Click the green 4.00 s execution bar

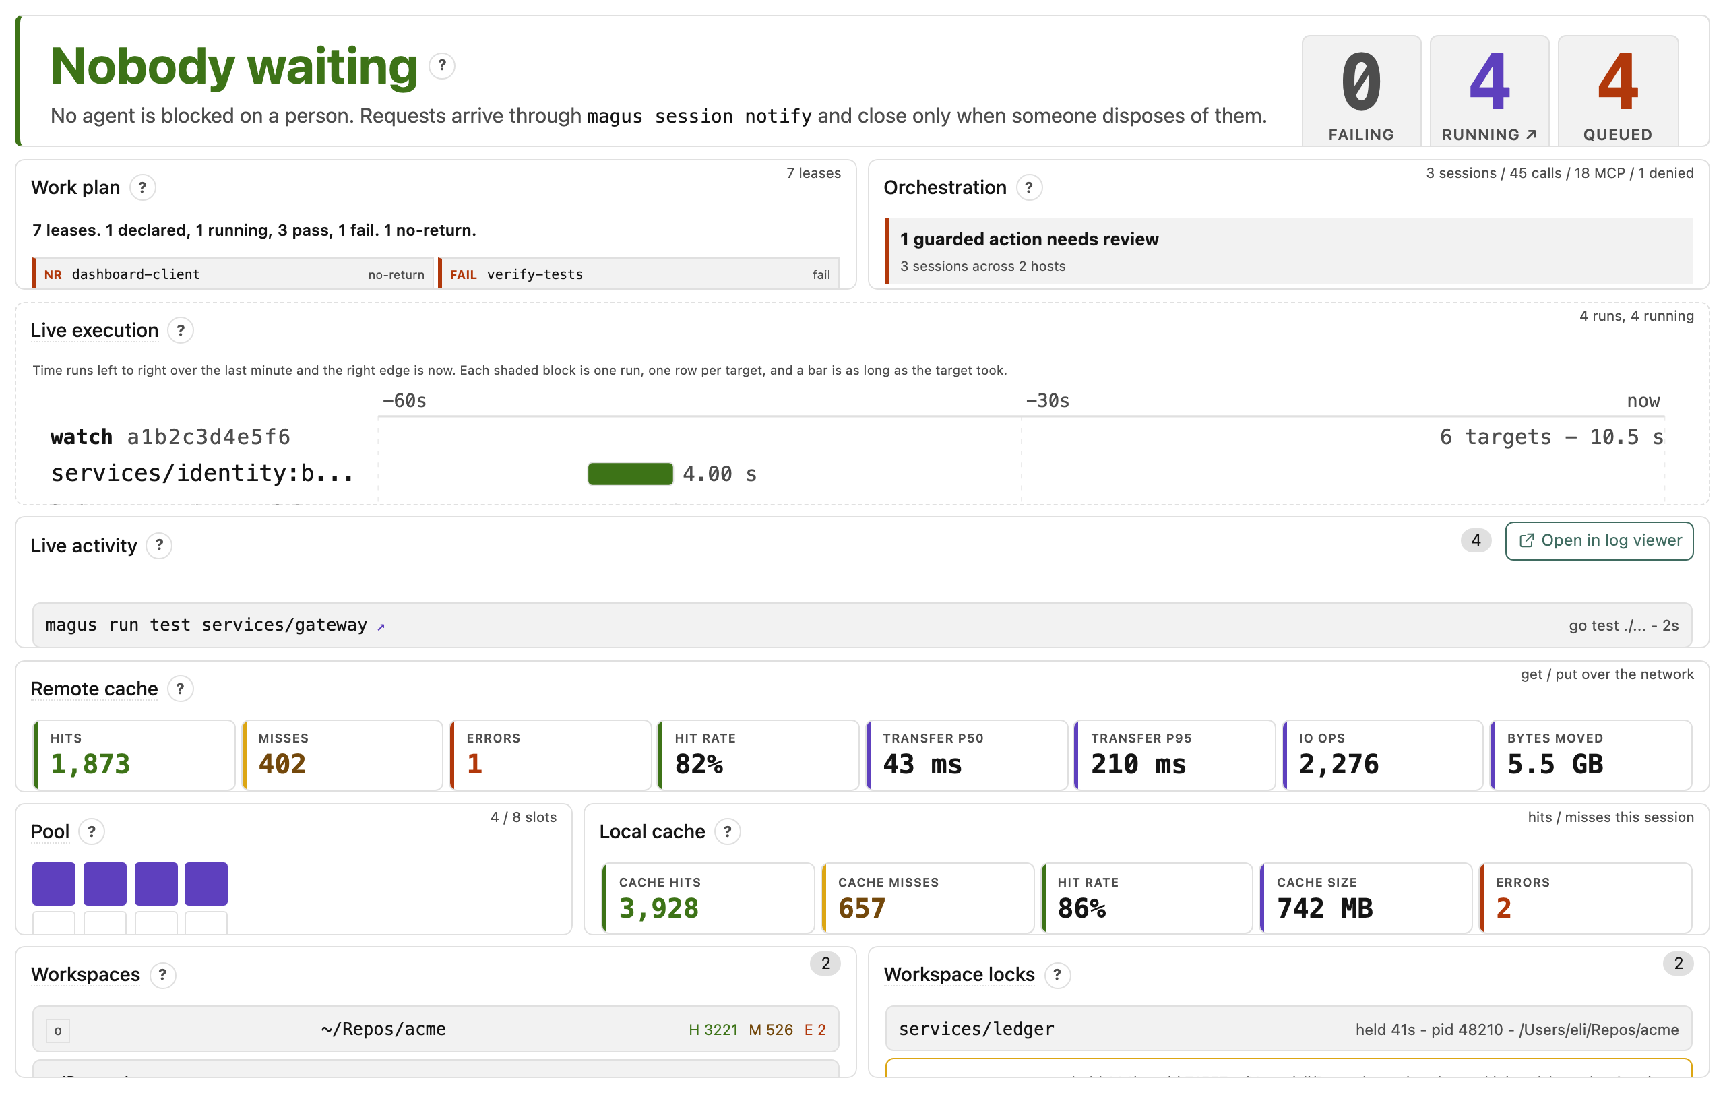(630, 474)
